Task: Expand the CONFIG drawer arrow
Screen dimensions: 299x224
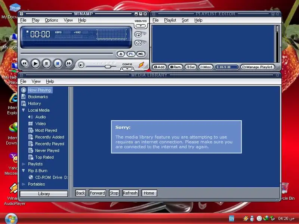Action: (127, 69)
